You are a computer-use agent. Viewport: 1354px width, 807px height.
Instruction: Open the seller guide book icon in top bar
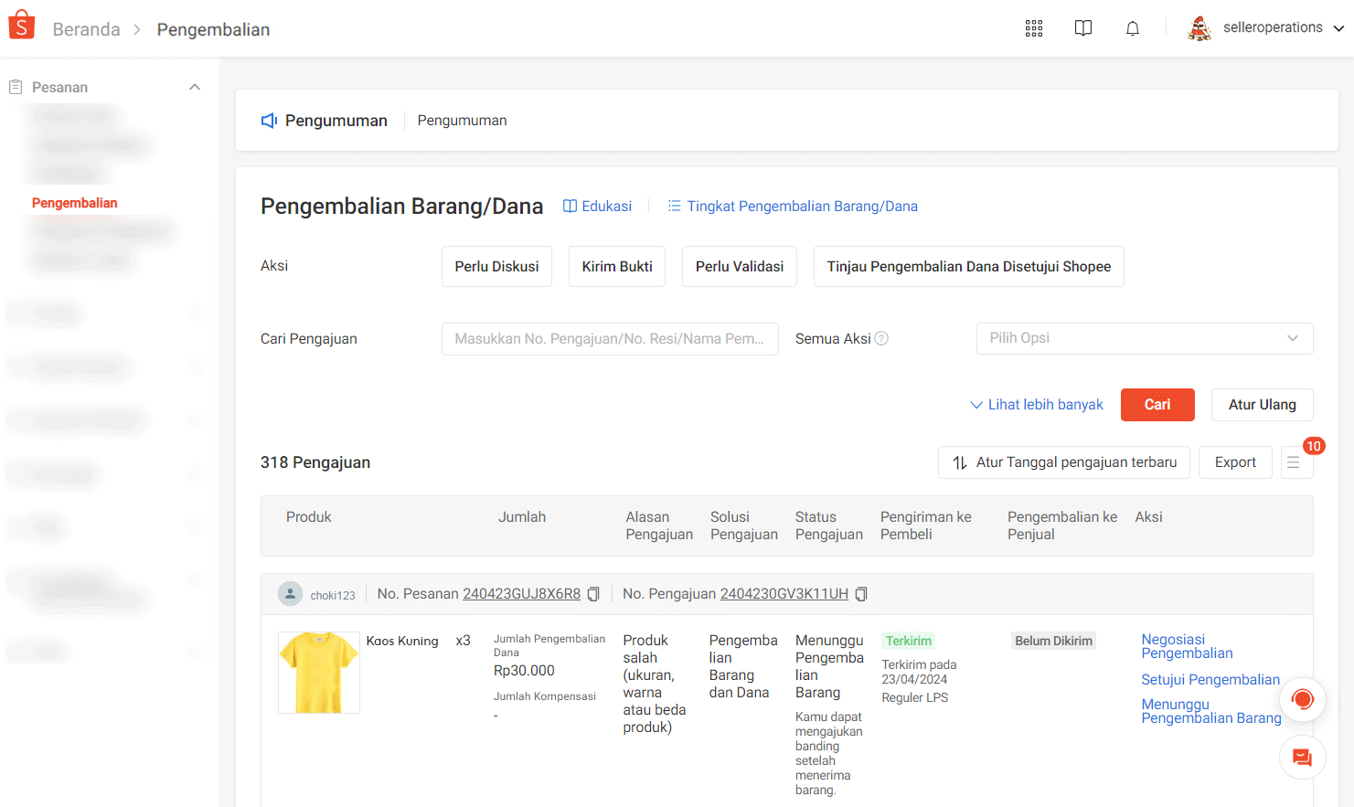point(1083,28)
